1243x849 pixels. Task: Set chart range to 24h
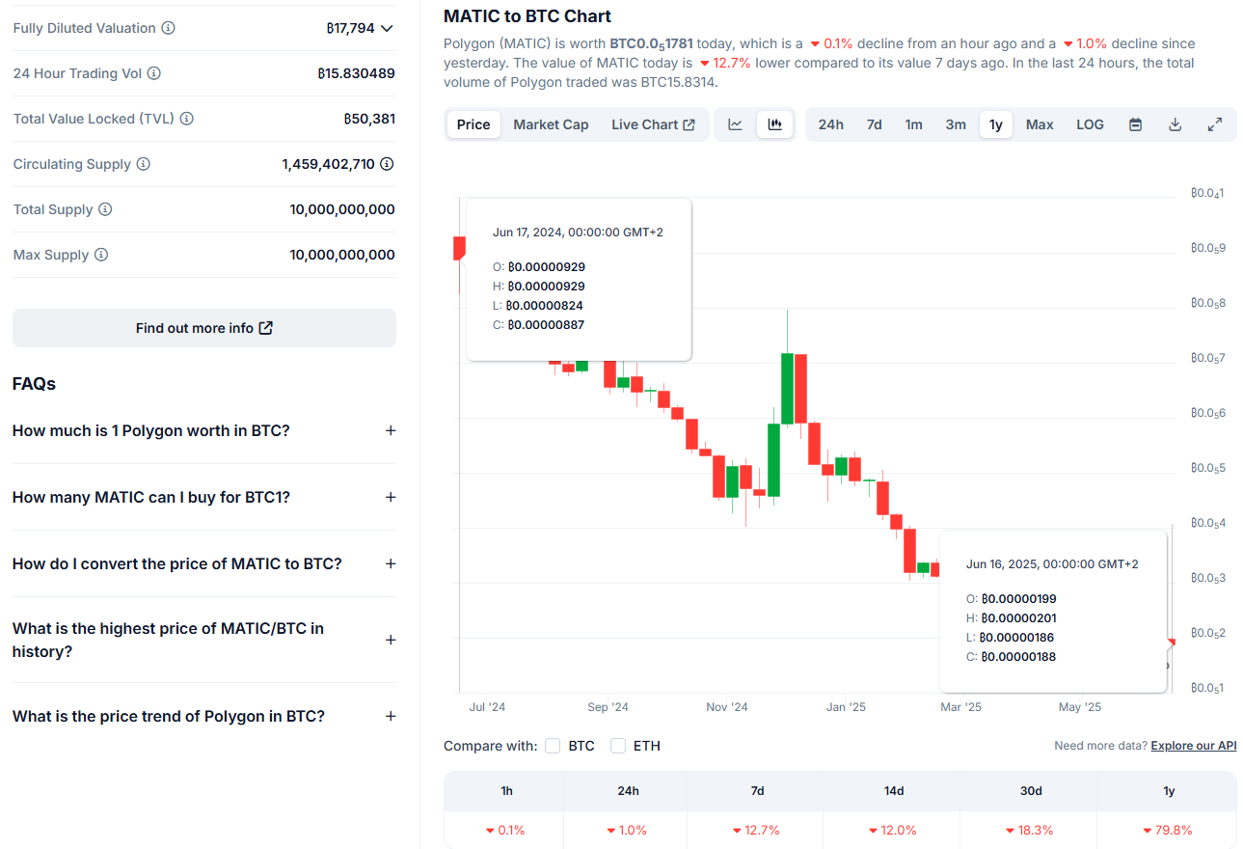pyautogui.click(x=830, y=124)
